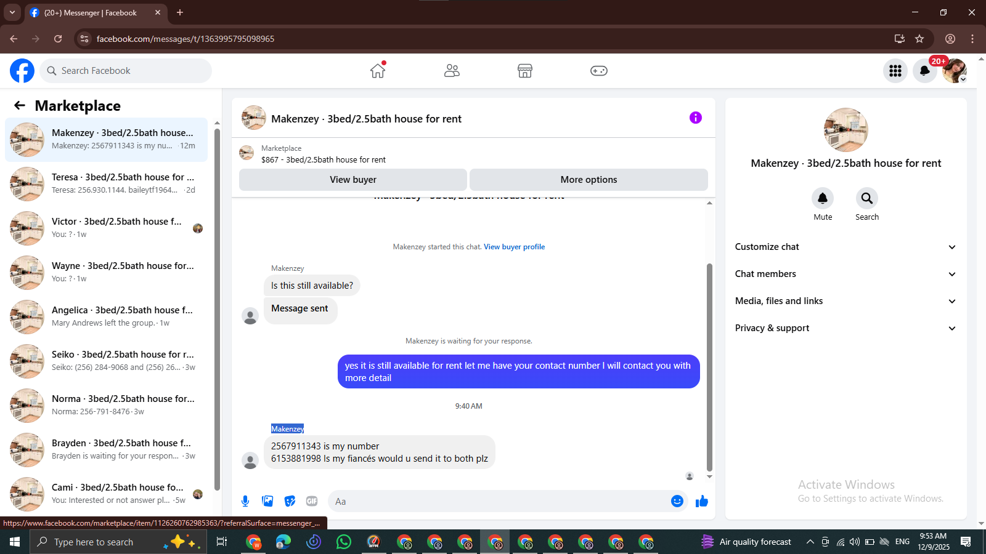The image size is (986, 554).
Task: Open the Gaming controller icon
Action: [x=599, y=71]
